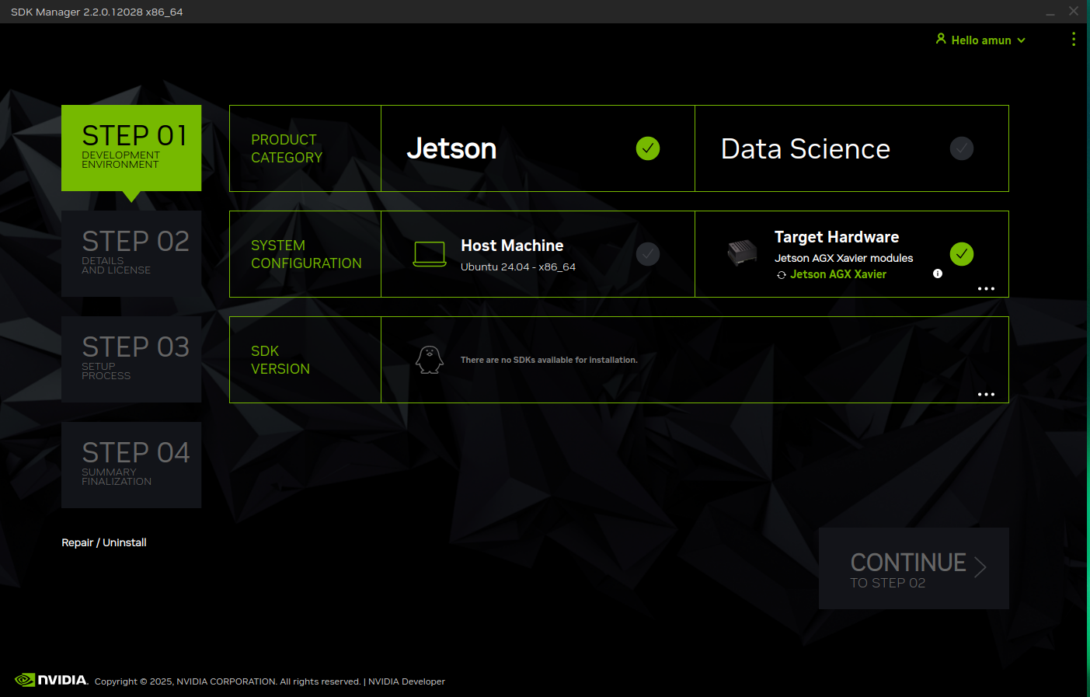Viewport: 1090px width, 697px height.
Task: Click Continue to Step 02 button
Action: click(x=914, y=568)
